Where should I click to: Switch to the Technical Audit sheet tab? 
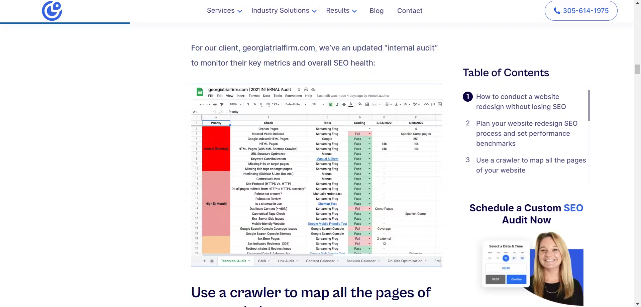[235, 261]
